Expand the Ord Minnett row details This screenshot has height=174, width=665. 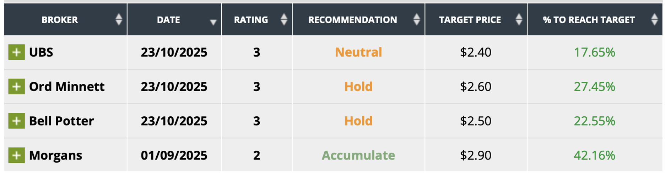point(16,87)
